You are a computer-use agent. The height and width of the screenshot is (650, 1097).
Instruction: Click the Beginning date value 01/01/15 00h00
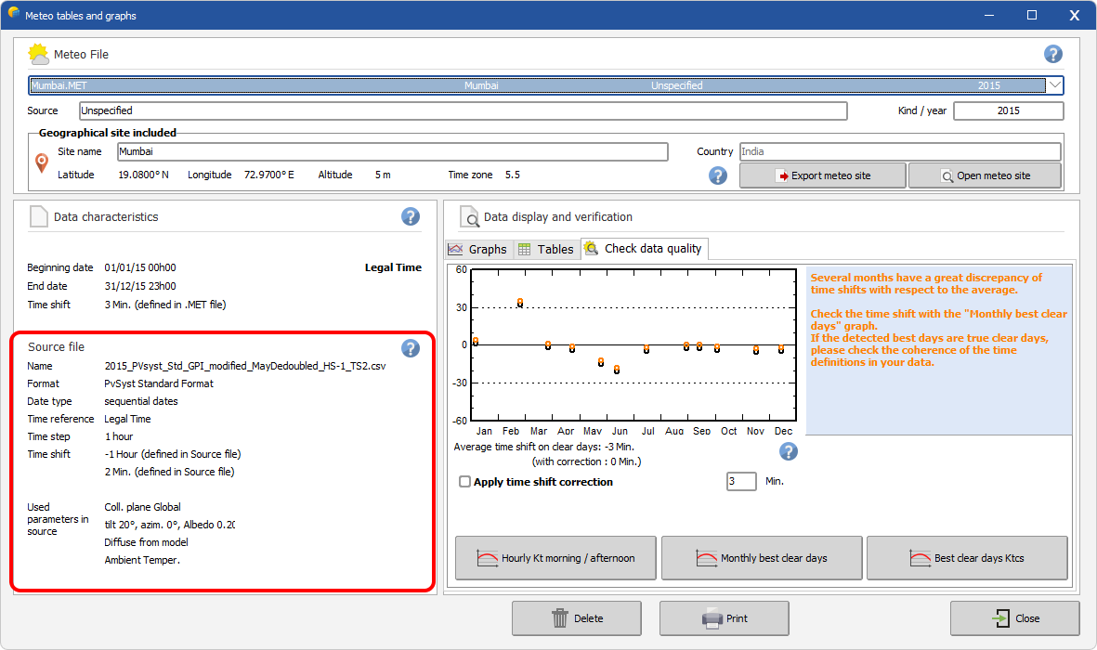click(140, 267)
